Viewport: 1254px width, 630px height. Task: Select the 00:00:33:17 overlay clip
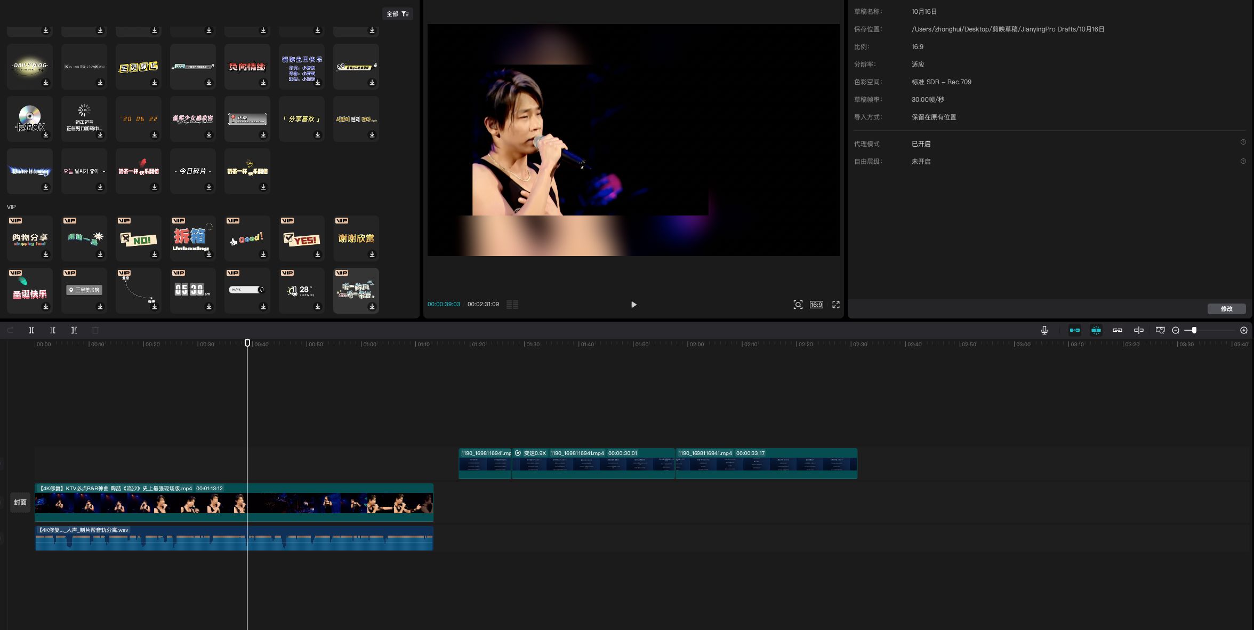click(767, 464)
